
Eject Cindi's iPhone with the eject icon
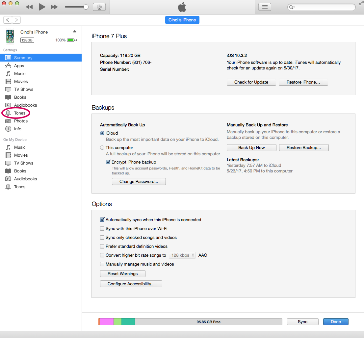click(x=74, y=32)
